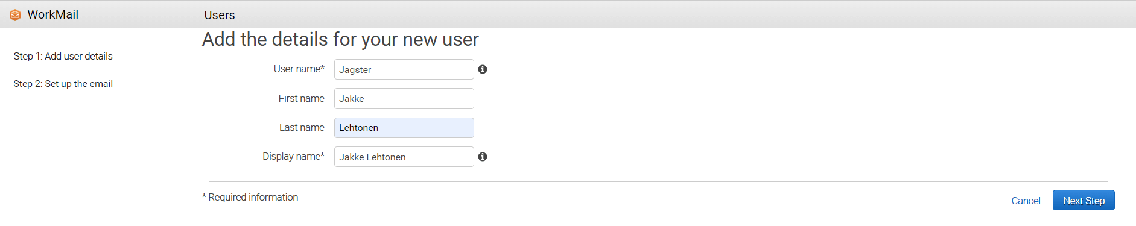Click the Next Step button
Screen dimensions: 1136x226
pos(1084,200)
